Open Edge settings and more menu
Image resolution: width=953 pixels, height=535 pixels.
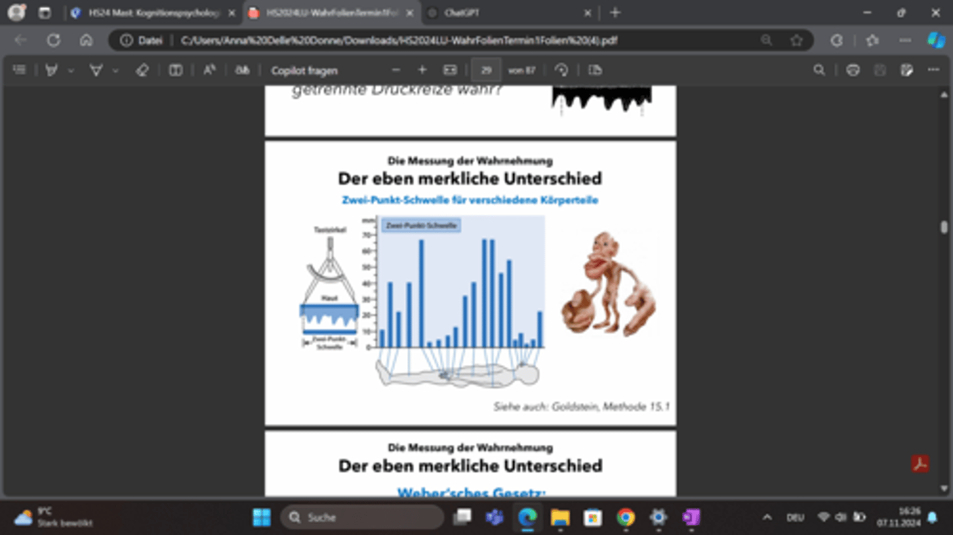905,40
